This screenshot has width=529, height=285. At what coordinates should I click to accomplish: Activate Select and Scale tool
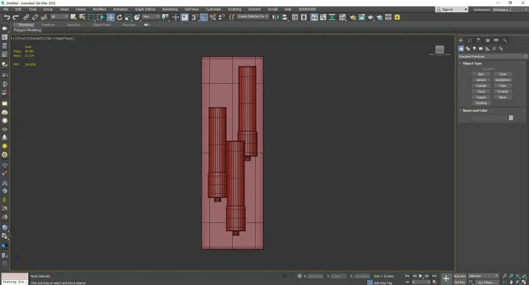pyautogui.click(x=128, y=17)
